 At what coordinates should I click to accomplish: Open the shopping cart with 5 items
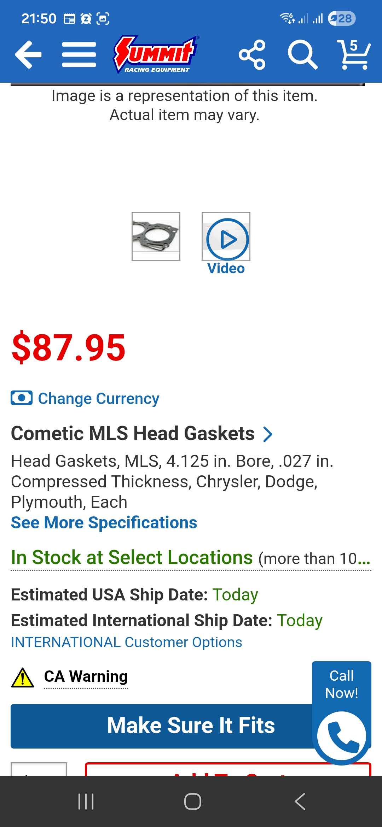tap(354, 54)
